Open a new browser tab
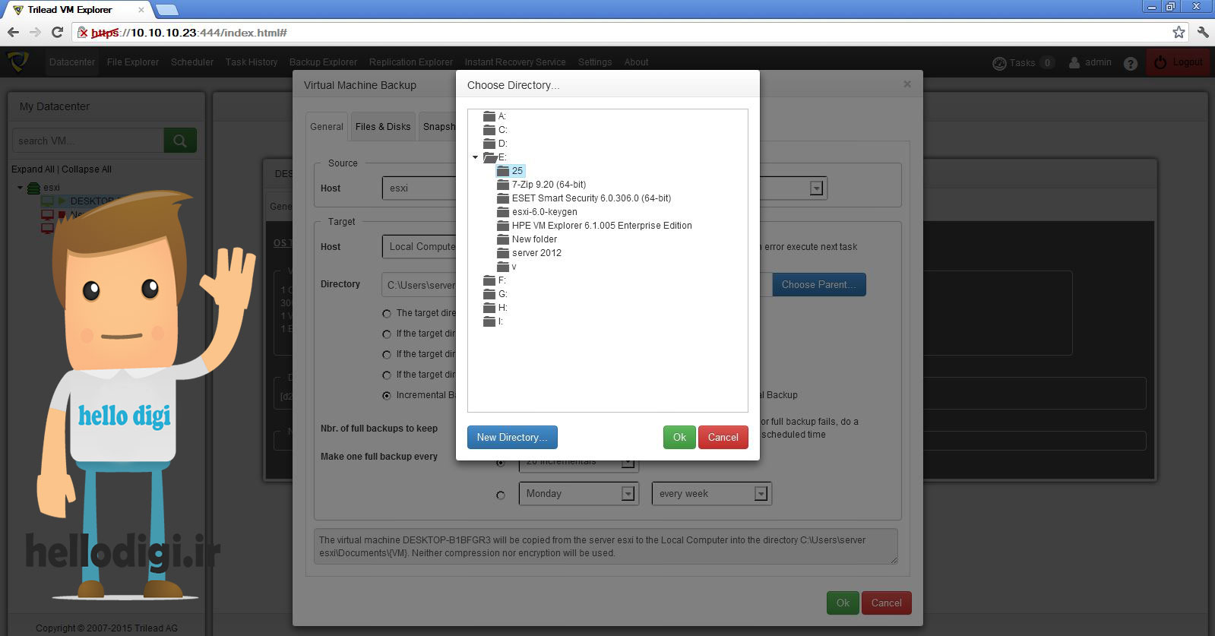 point(166,10)
